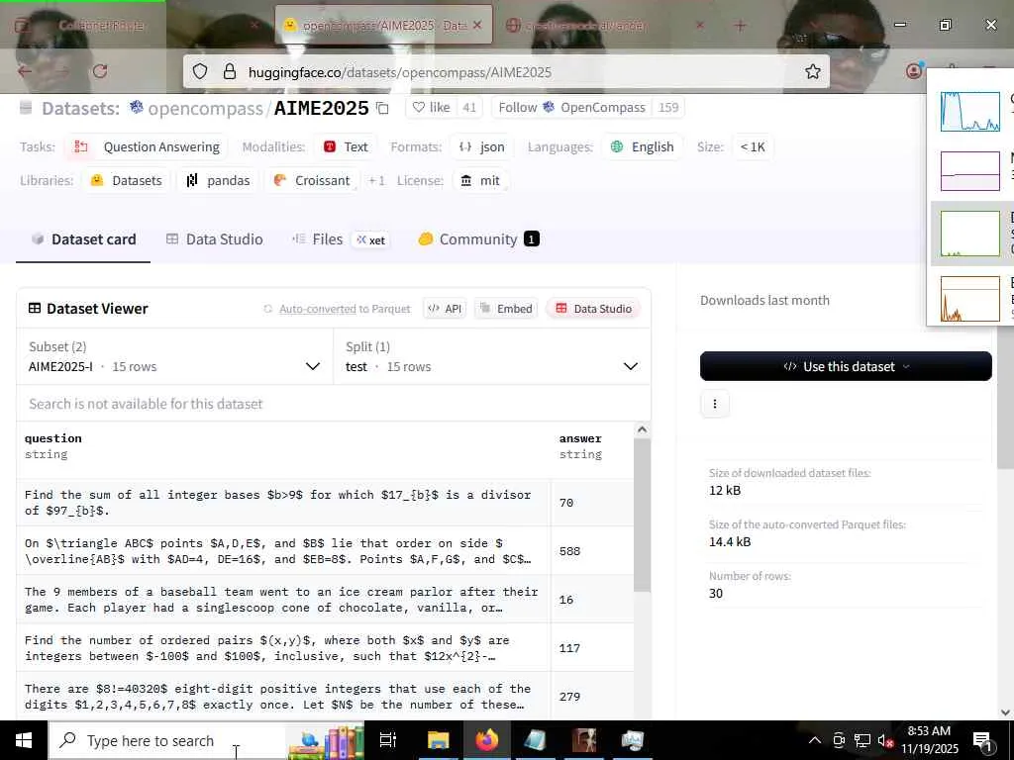Select the English language tag
Image resolution: width=1014 pixels, height=760 pixels.
click(x=642, y=146)
